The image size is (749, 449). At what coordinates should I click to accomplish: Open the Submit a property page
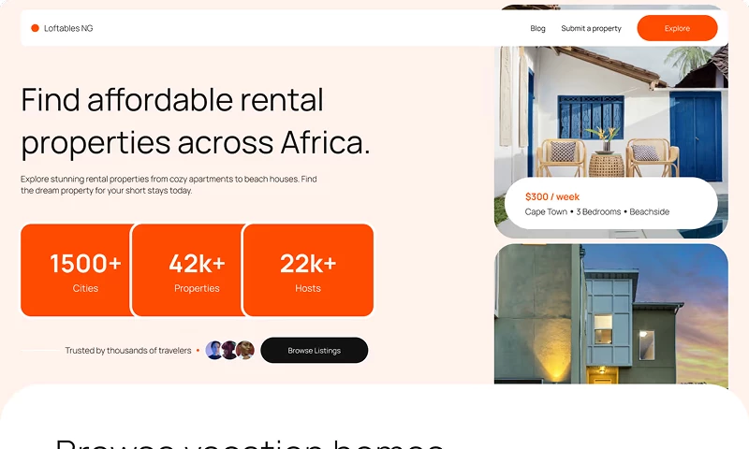pyautogui.click(x=591, y=28)
